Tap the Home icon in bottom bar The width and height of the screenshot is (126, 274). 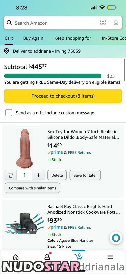tap(16, 257)
